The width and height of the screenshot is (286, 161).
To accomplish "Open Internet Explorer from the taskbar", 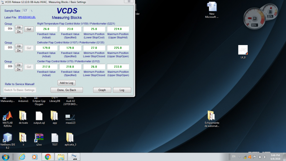I will point(22,157).
